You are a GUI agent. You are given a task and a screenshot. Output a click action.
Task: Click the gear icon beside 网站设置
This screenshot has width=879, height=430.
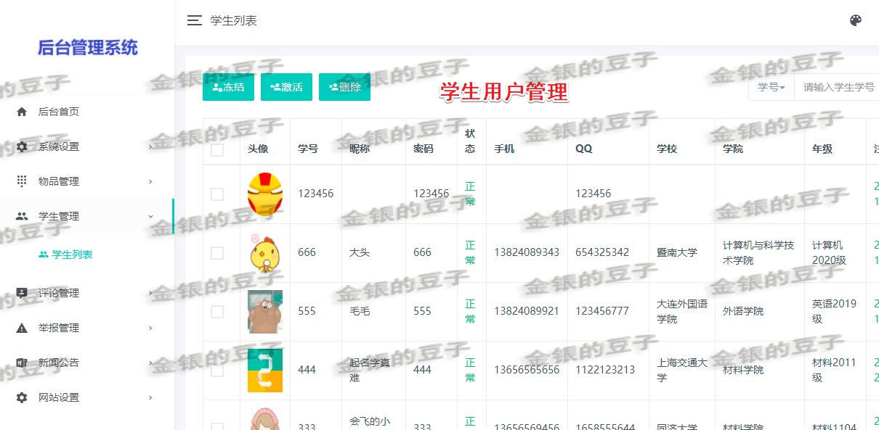22,397
